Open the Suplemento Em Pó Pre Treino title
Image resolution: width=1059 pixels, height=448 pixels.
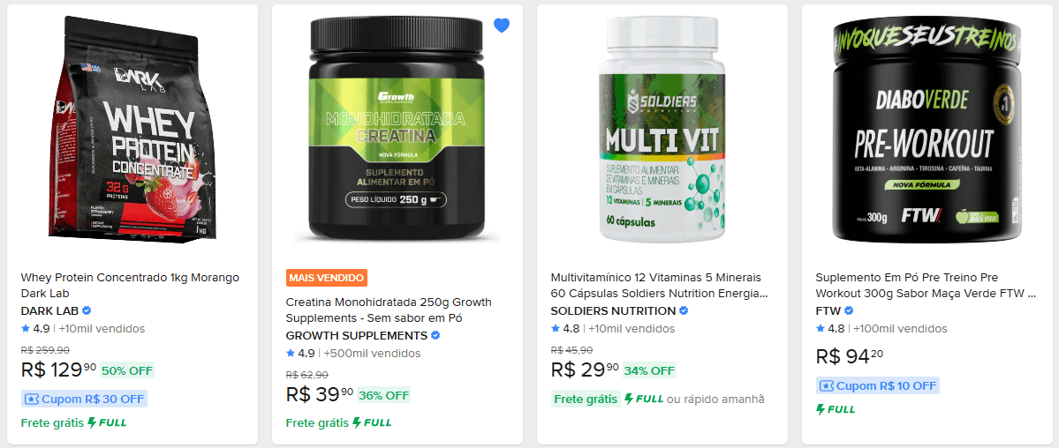(x=926, y=286)
